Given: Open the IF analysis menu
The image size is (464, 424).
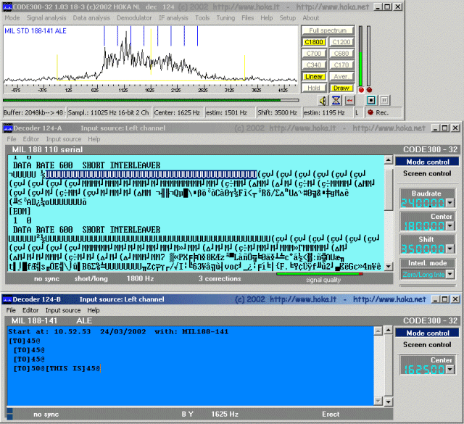Looking at the screenshot, I should 173,18.
